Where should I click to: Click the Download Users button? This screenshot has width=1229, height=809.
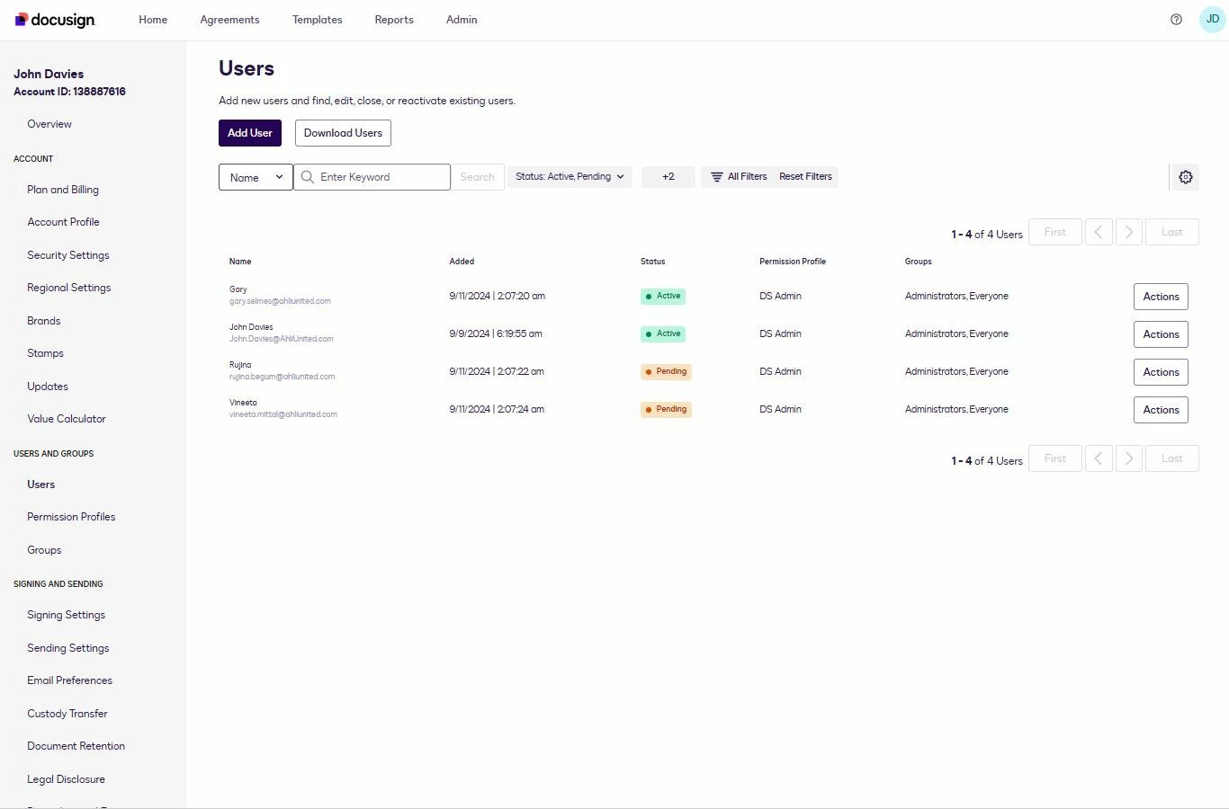pos(343,133)
